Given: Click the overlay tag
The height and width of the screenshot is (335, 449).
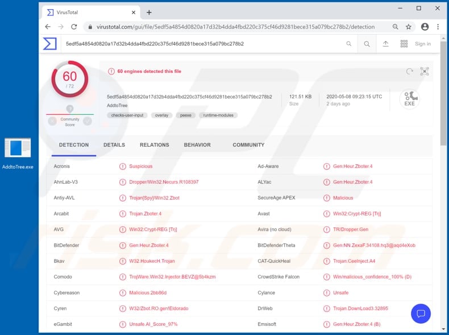Looking at the screenshot, I should [161, 115].
